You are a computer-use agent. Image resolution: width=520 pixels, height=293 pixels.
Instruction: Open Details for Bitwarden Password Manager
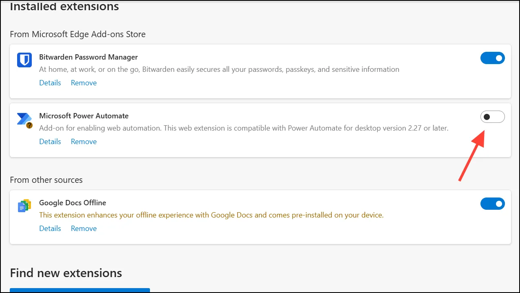pos(50,83)
